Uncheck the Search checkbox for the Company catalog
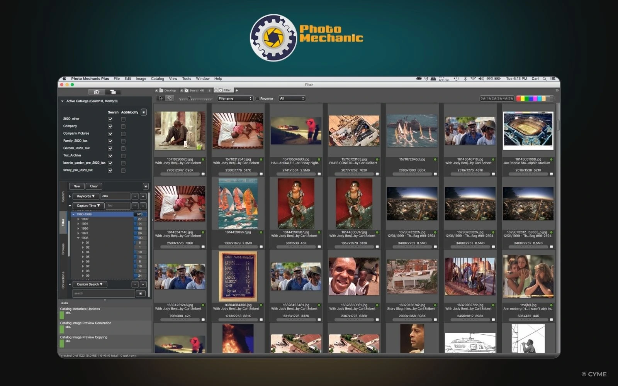Screen dimensions: 618x386 click(110, 126)
